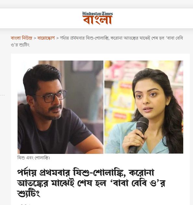This screenshot has width=193, height=205.
Task: Click the dashed marker at left page edge
Action: 2,95
